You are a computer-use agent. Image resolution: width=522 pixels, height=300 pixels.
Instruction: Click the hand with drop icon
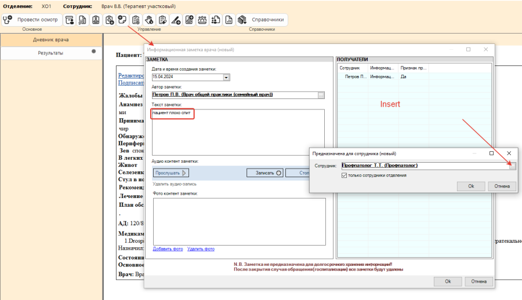[149, 20]
